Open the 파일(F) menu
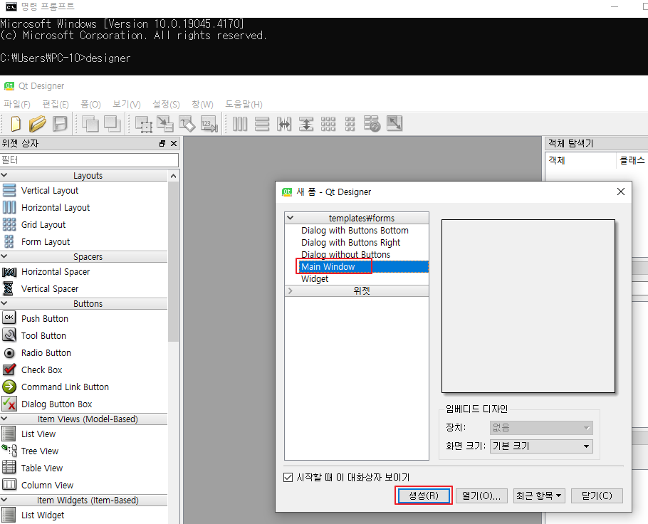Screen dimensions: 648x524 pos(17,104)
